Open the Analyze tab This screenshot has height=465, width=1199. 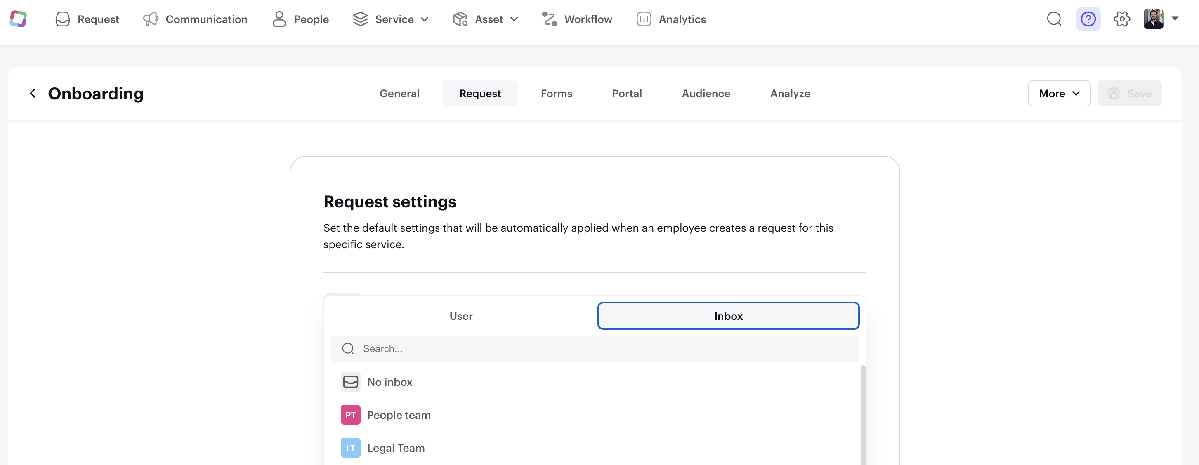click(790, 94)
